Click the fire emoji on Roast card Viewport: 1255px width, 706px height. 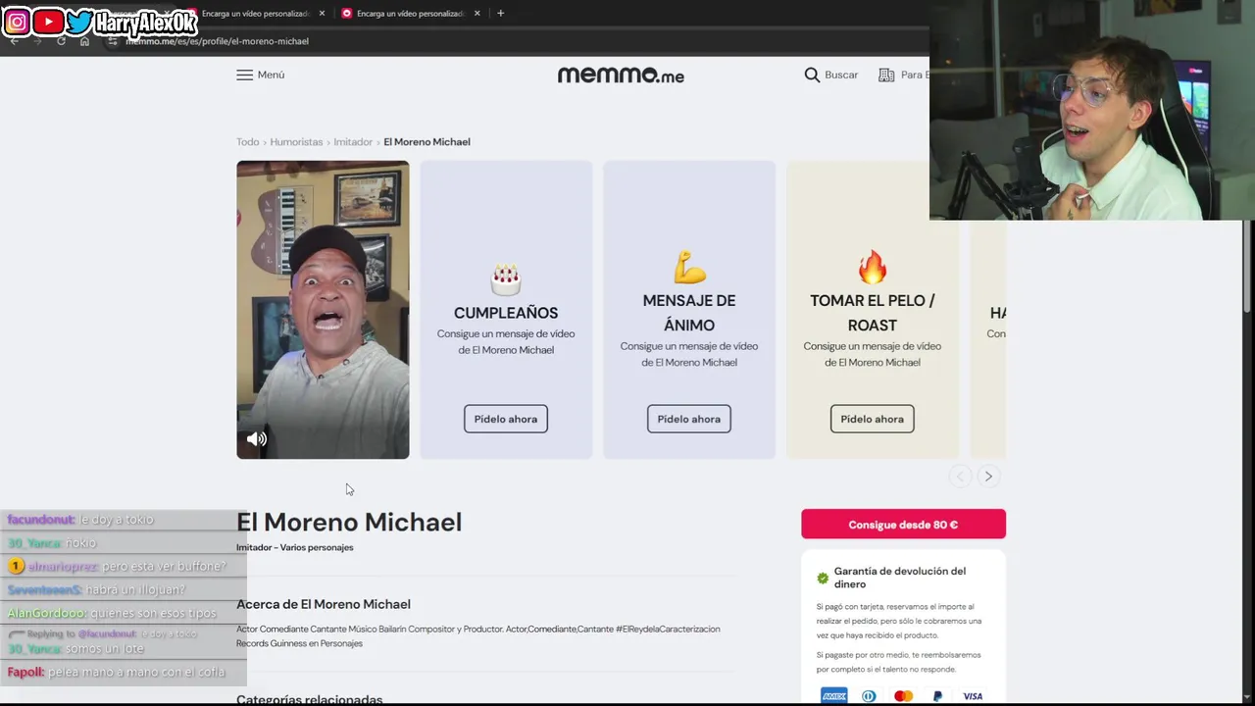873,267
